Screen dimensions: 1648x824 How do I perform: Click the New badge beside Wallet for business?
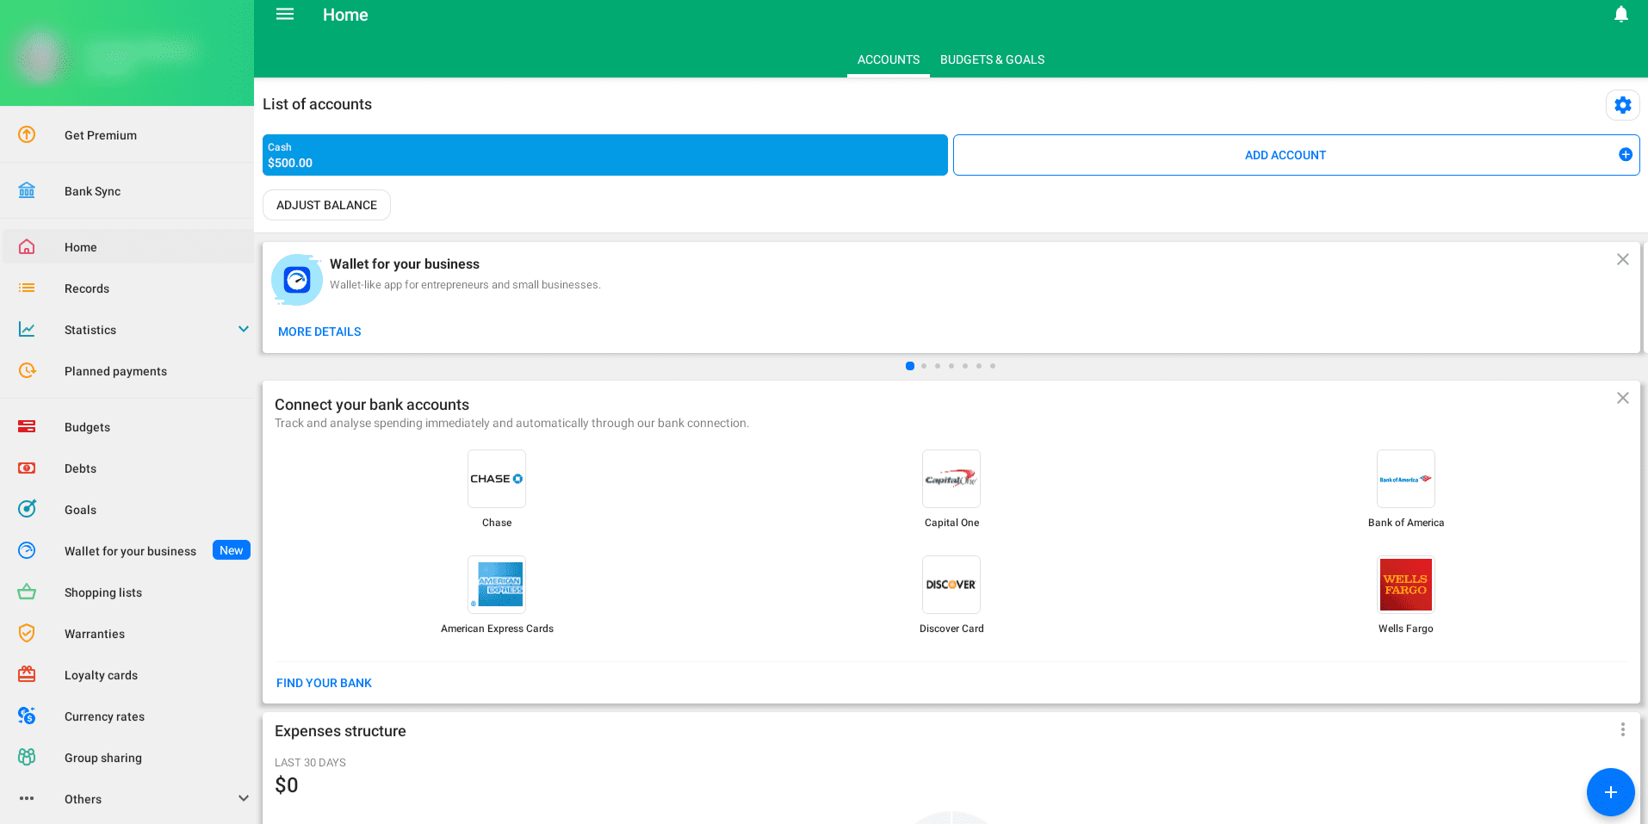(231, 550)
